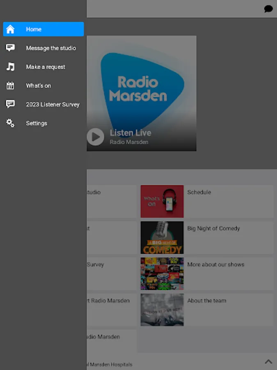Open About the team link

206,301
